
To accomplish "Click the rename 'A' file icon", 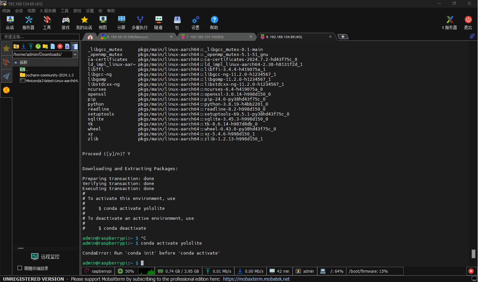I will [67, 46].
